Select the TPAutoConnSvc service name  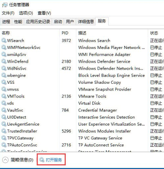tap(22, 145)
